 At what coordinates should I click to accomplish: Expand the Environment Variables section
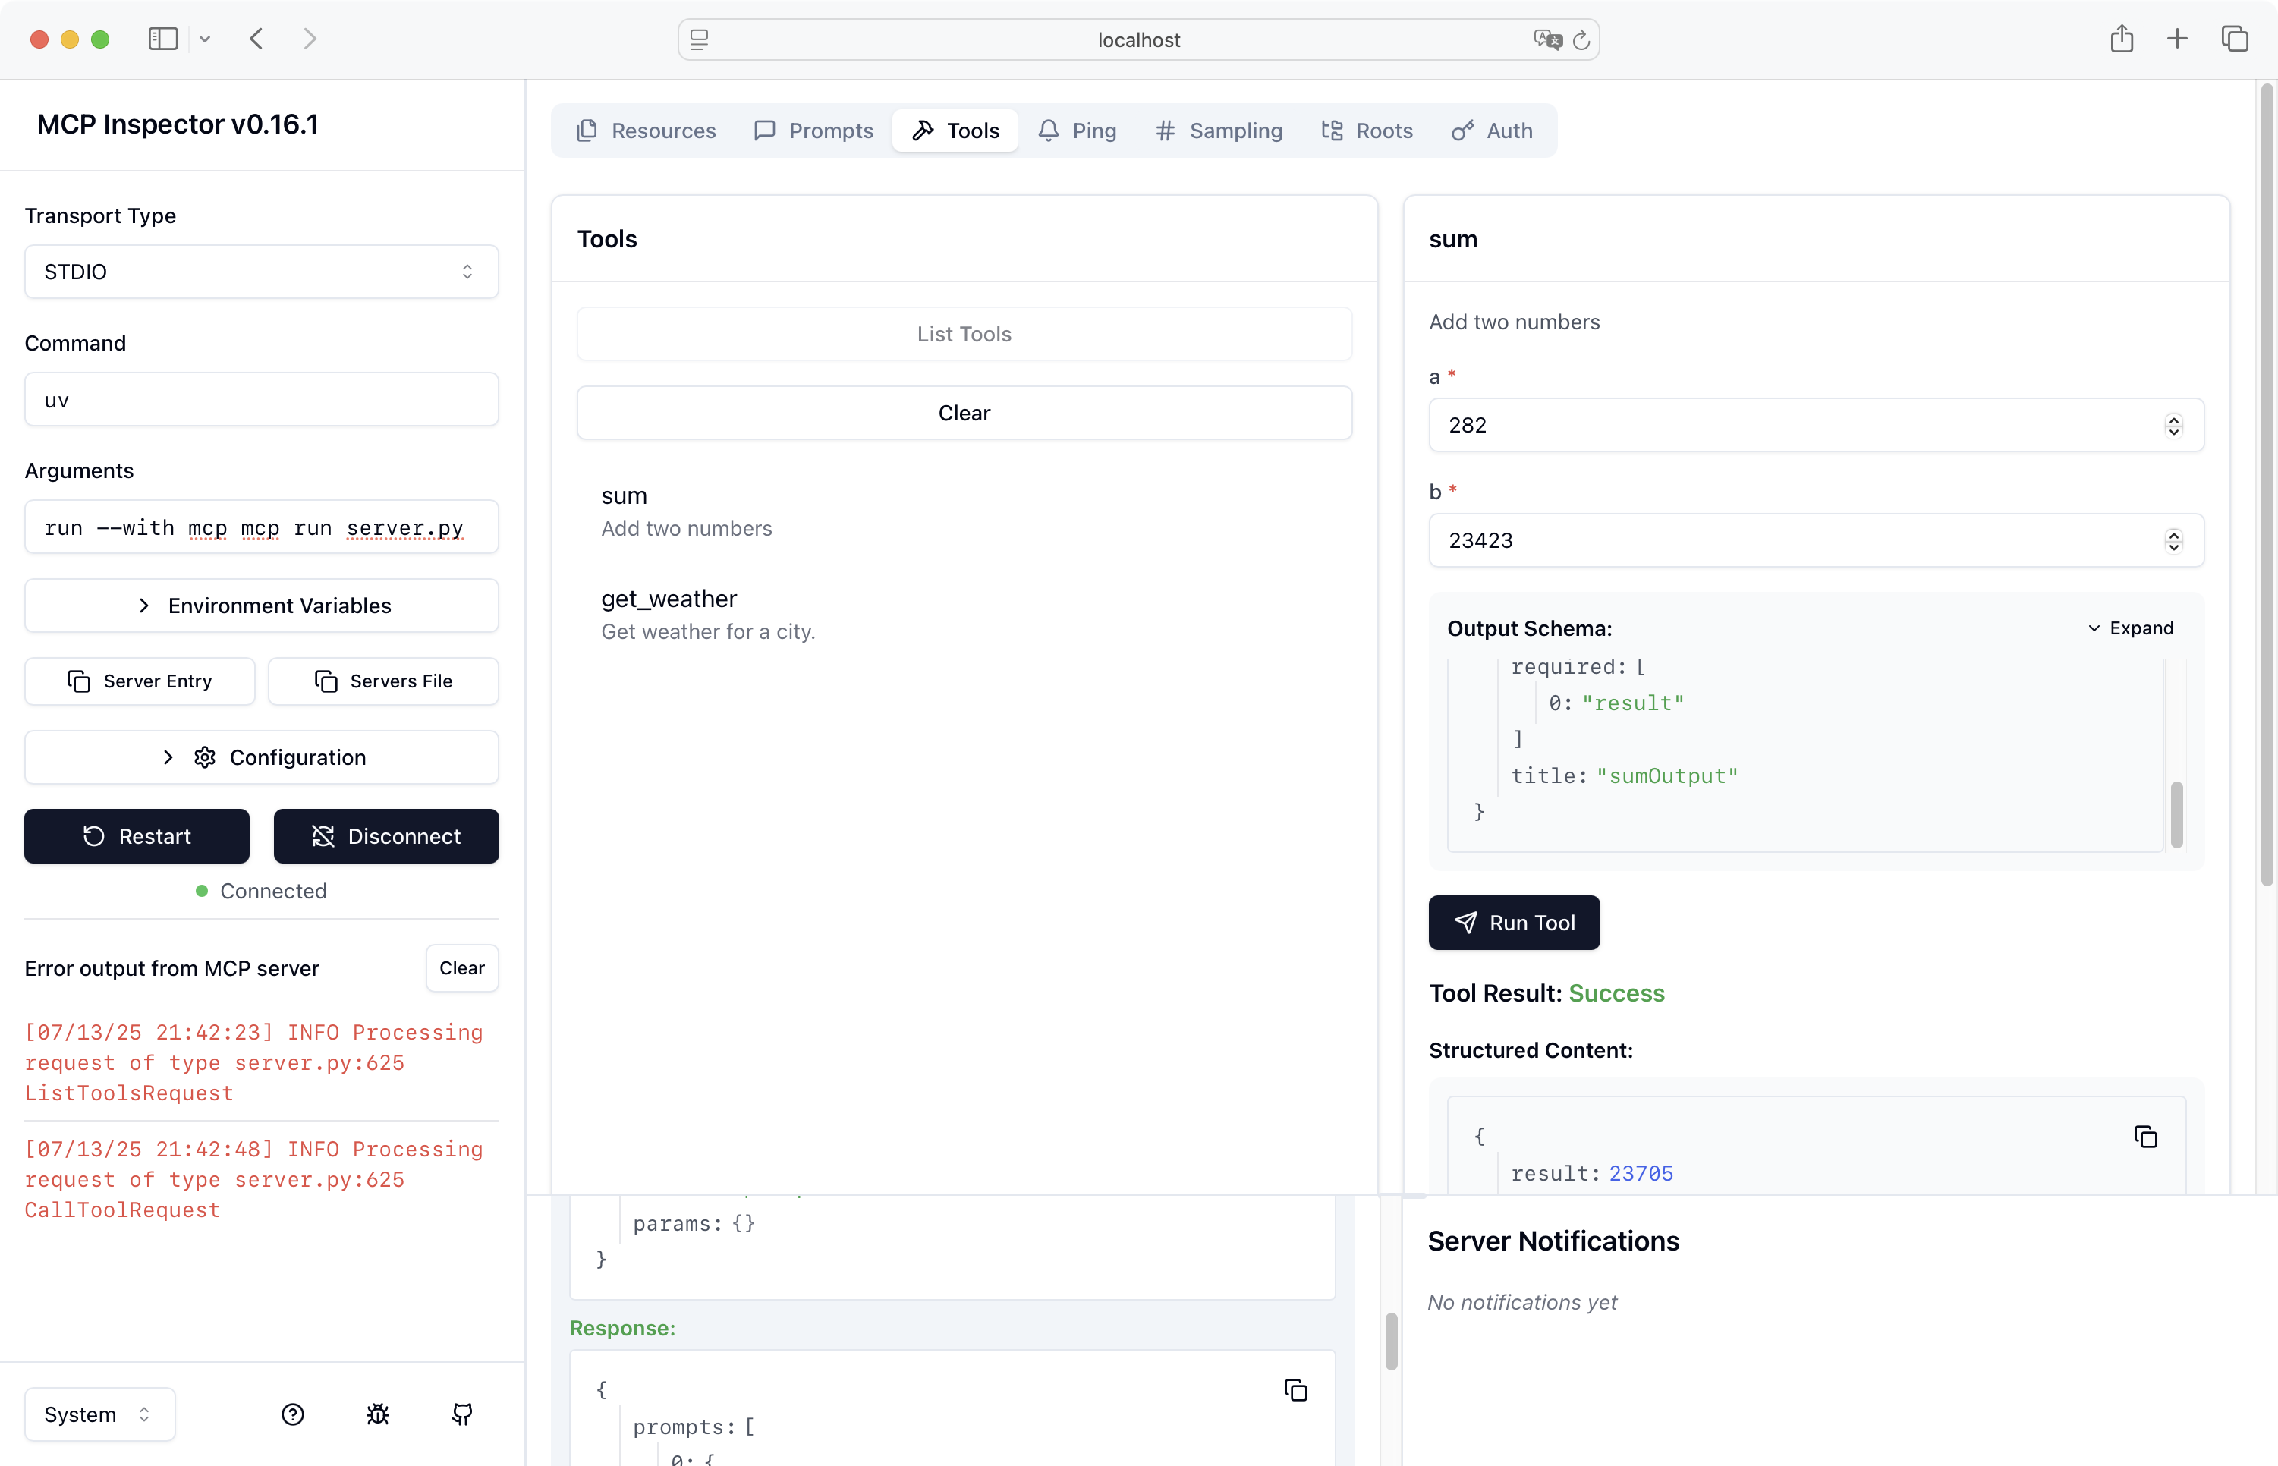coord(261,606)
